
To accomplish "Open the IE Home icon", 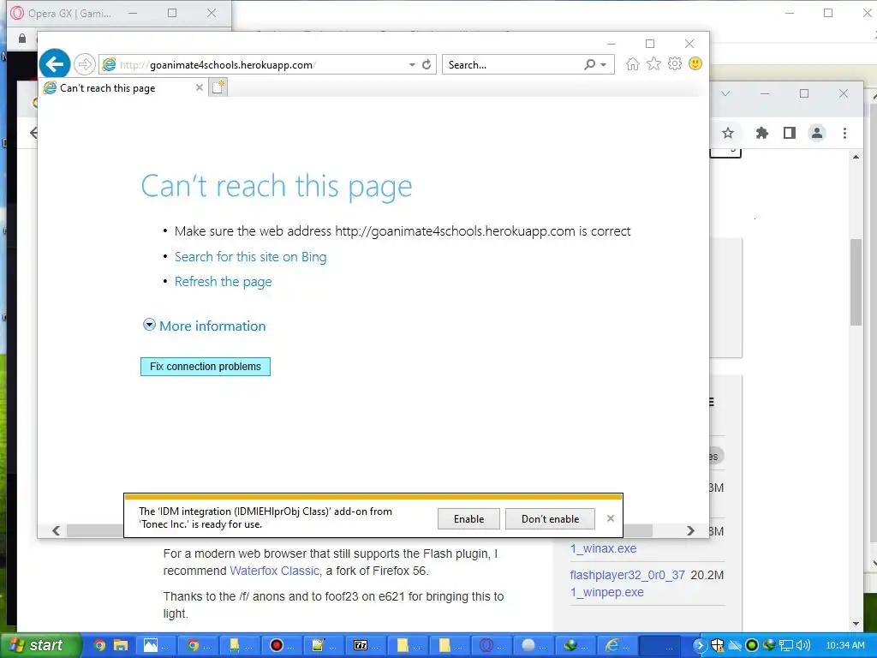I will (633, 63).
